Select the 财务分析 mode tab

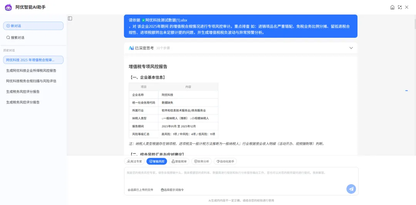[x=201, y=161]
